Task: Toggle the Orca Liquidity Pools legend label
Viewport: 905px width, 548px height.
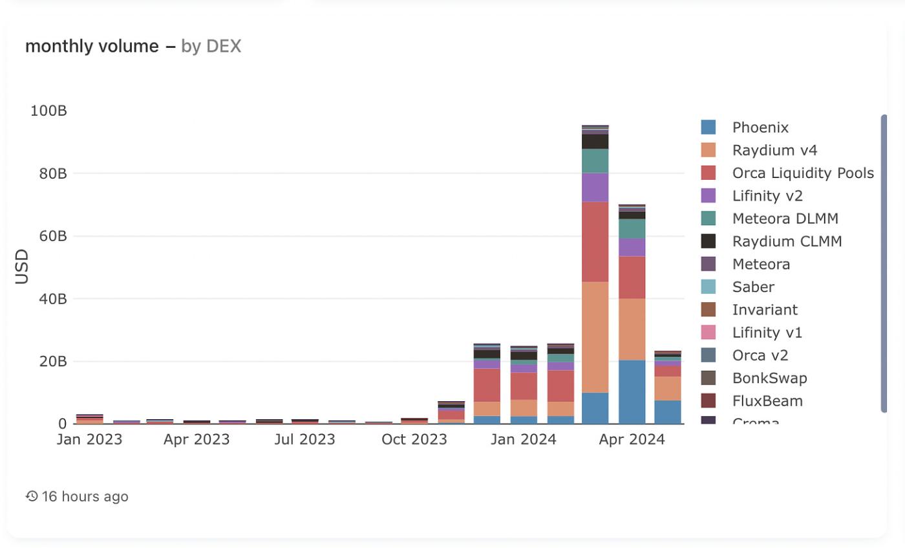Action: click(x=803, y=173)
